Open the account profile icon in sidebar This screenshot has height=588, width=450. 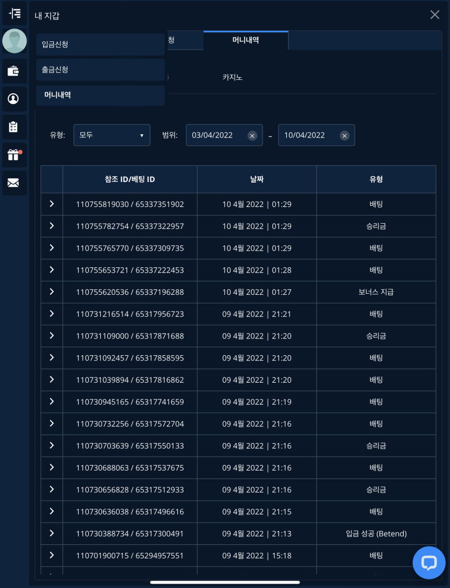[x=13, y=99]
